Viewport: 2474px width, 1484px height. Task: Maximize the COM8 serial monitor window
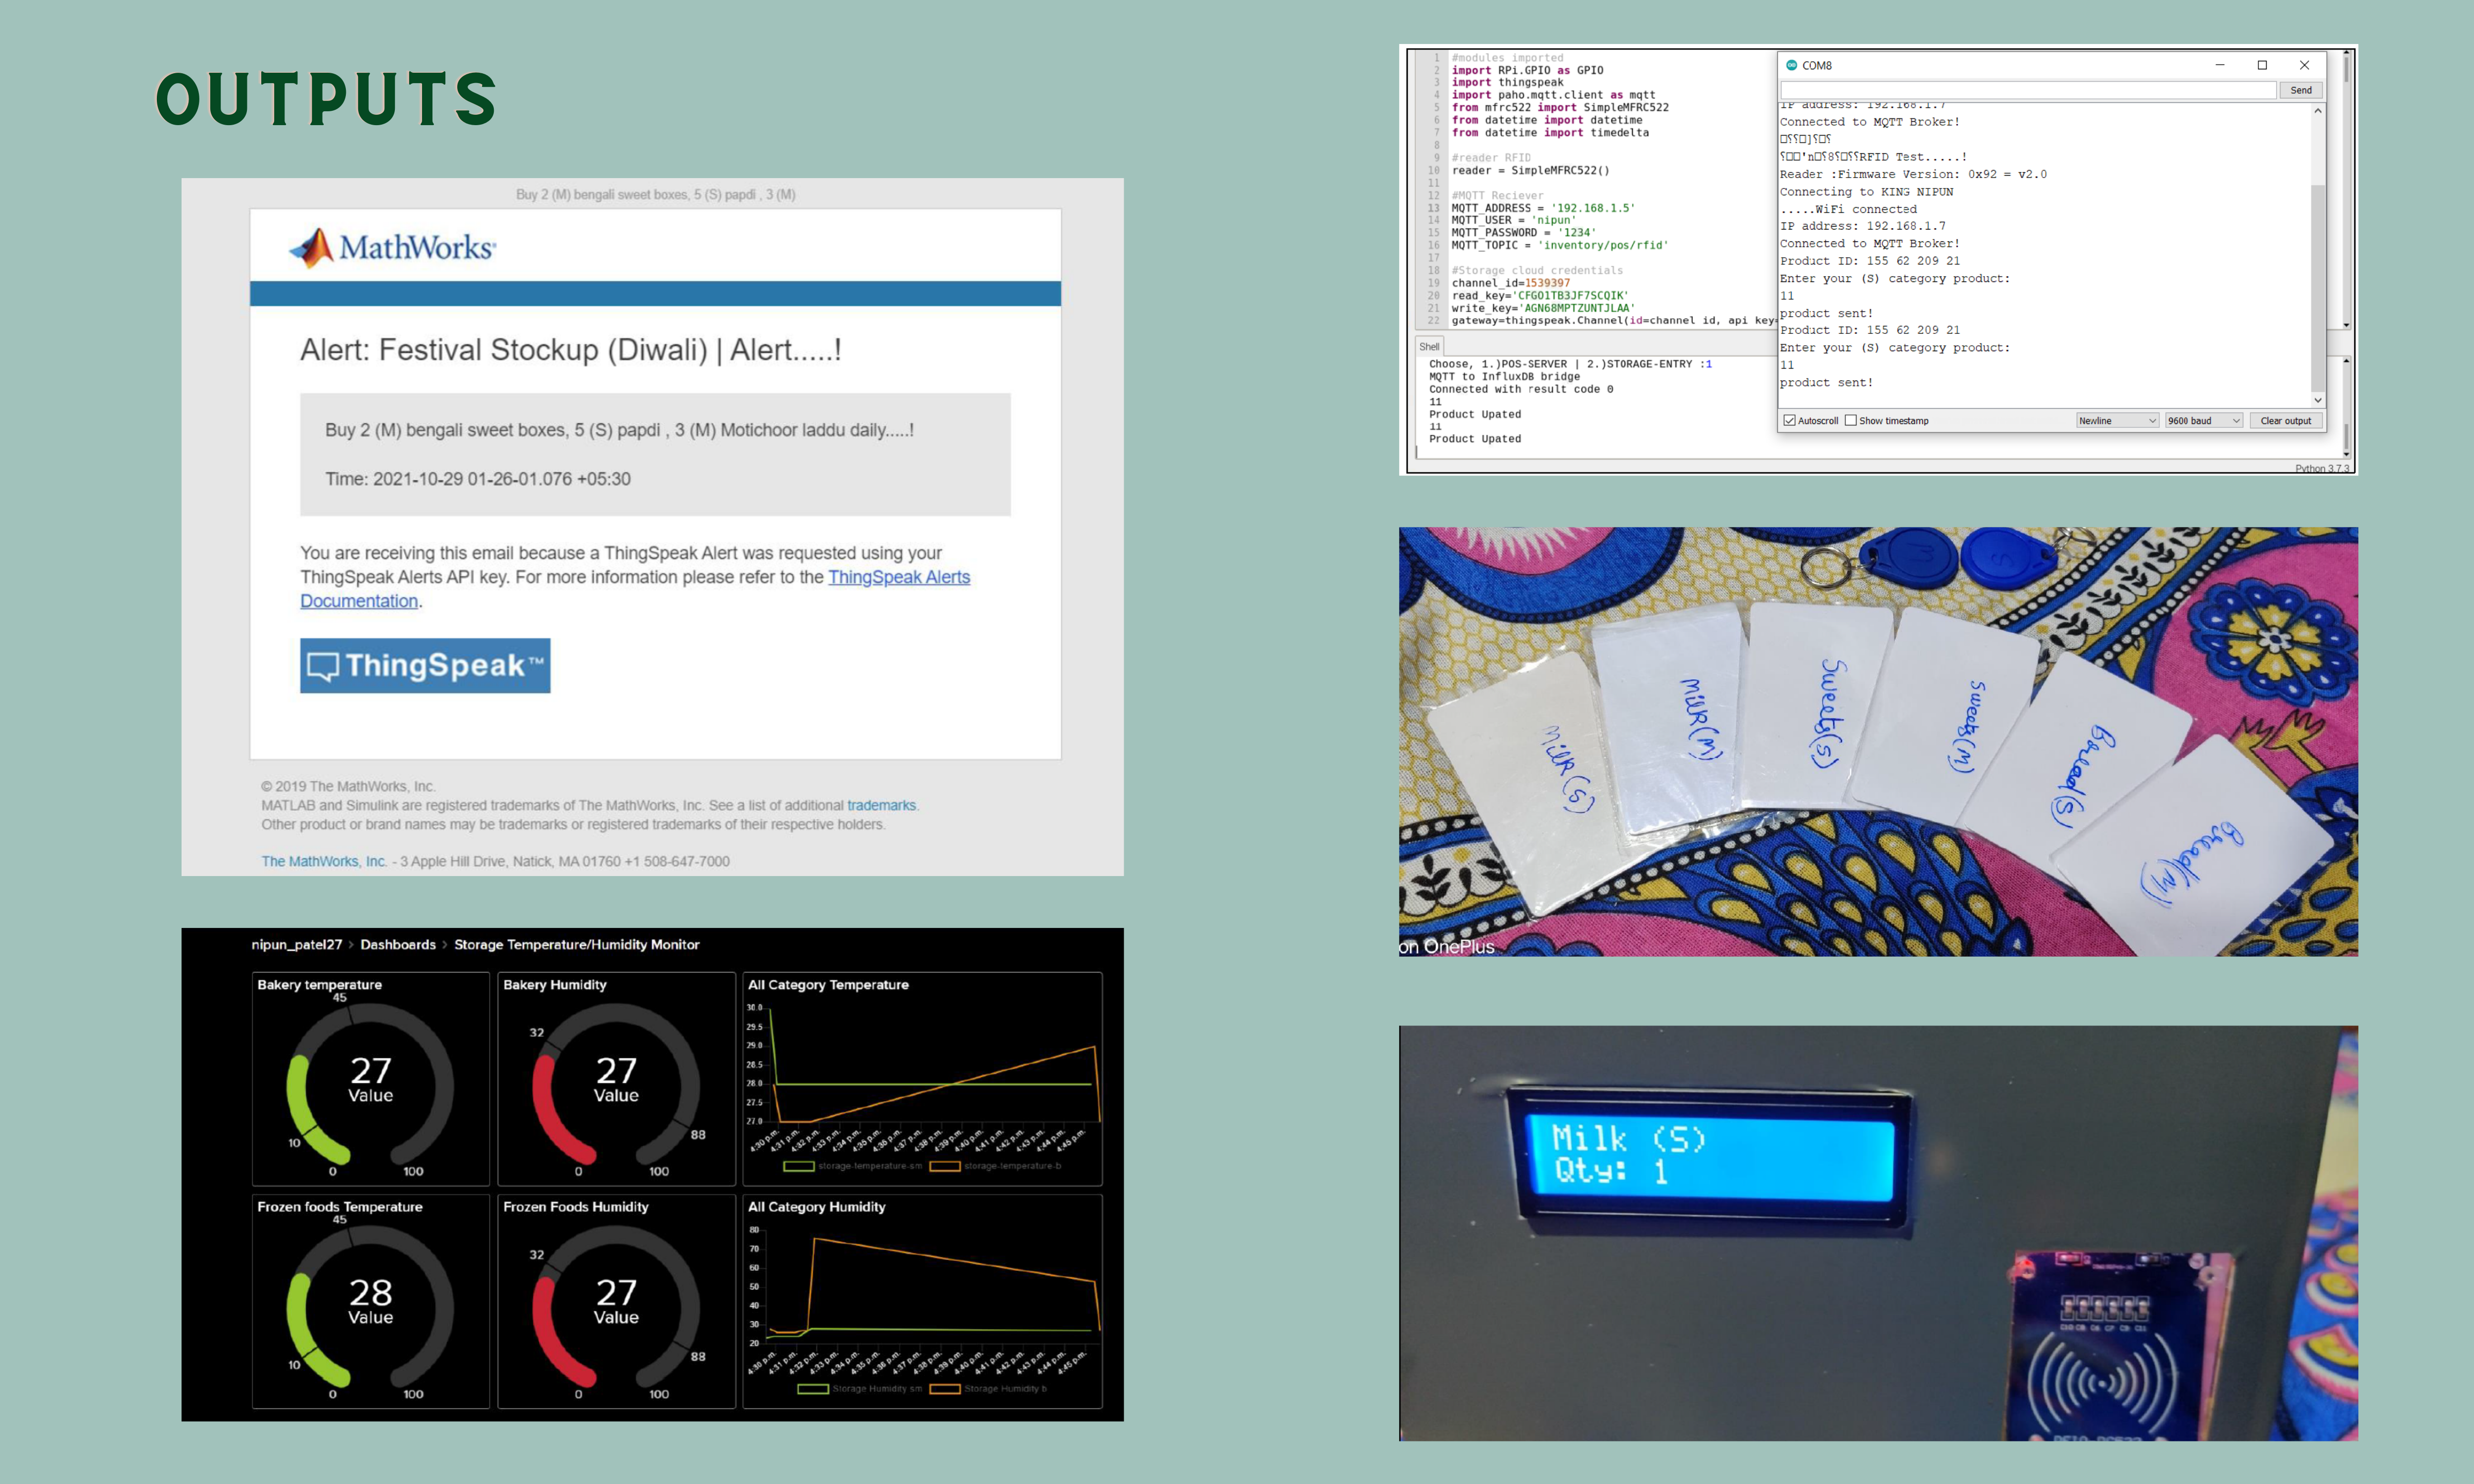coord(2262,65)
